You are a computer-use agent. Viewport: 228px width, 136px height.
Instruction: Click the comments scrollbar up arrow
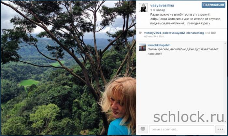tap(225, 43)
